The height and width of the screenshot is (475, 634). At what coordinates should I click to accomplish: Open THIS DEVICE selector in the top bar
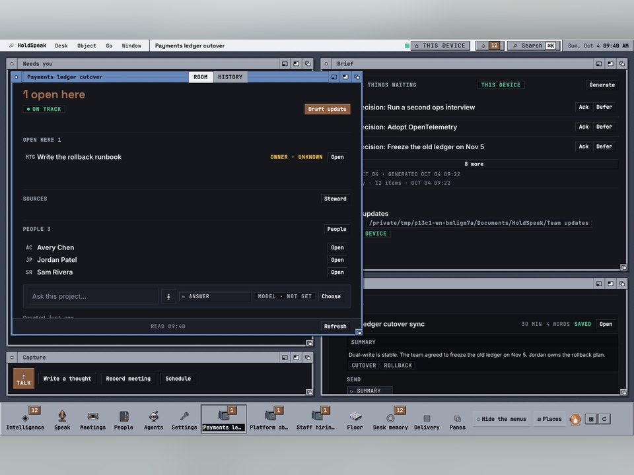(440, 46)
